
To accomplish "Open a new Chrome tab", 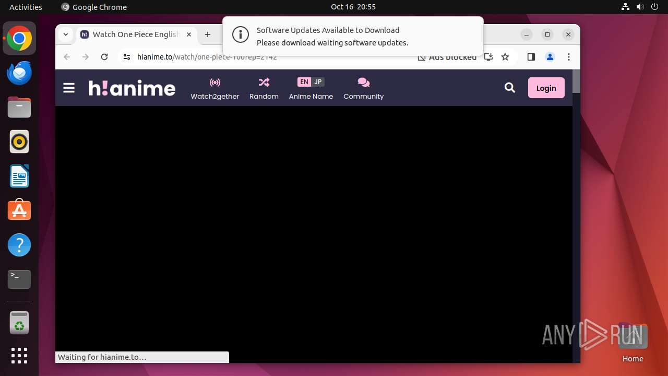I will click(208, 34).
